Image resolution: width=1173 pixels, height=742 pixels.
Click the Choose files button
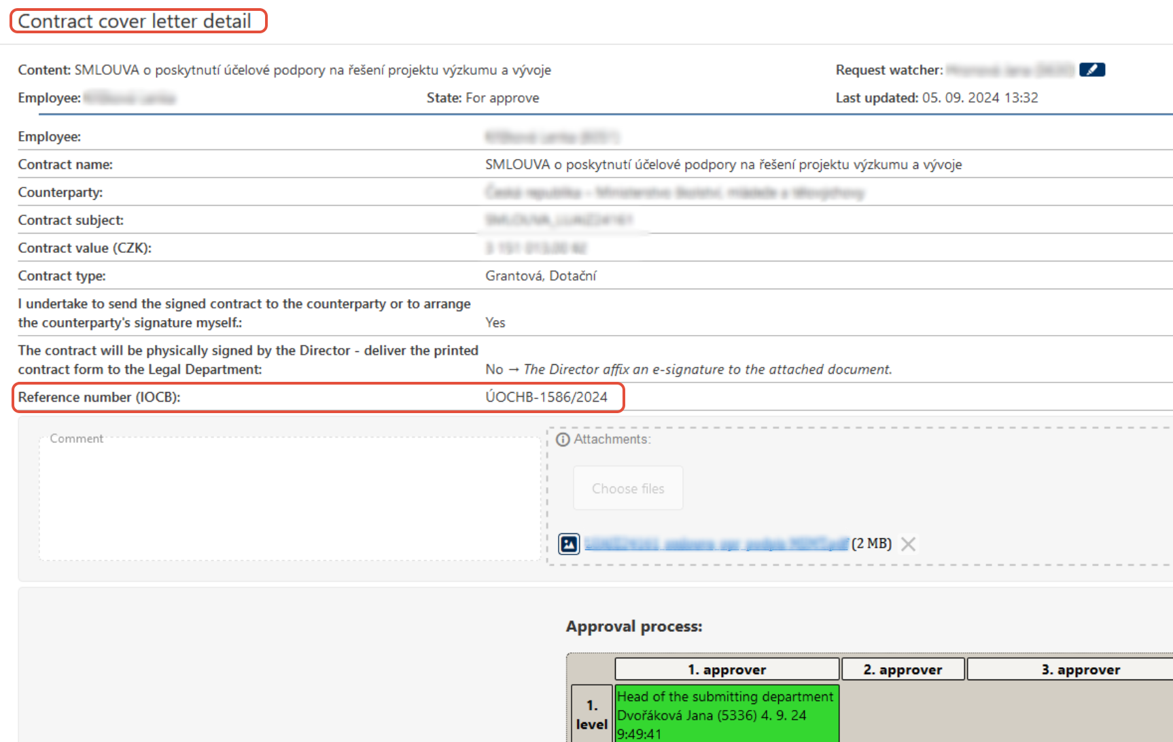pos(628,488)
